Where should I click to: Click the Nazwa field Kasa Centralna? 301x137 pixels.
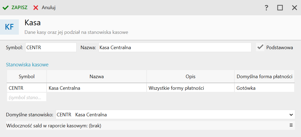point(175,47)
